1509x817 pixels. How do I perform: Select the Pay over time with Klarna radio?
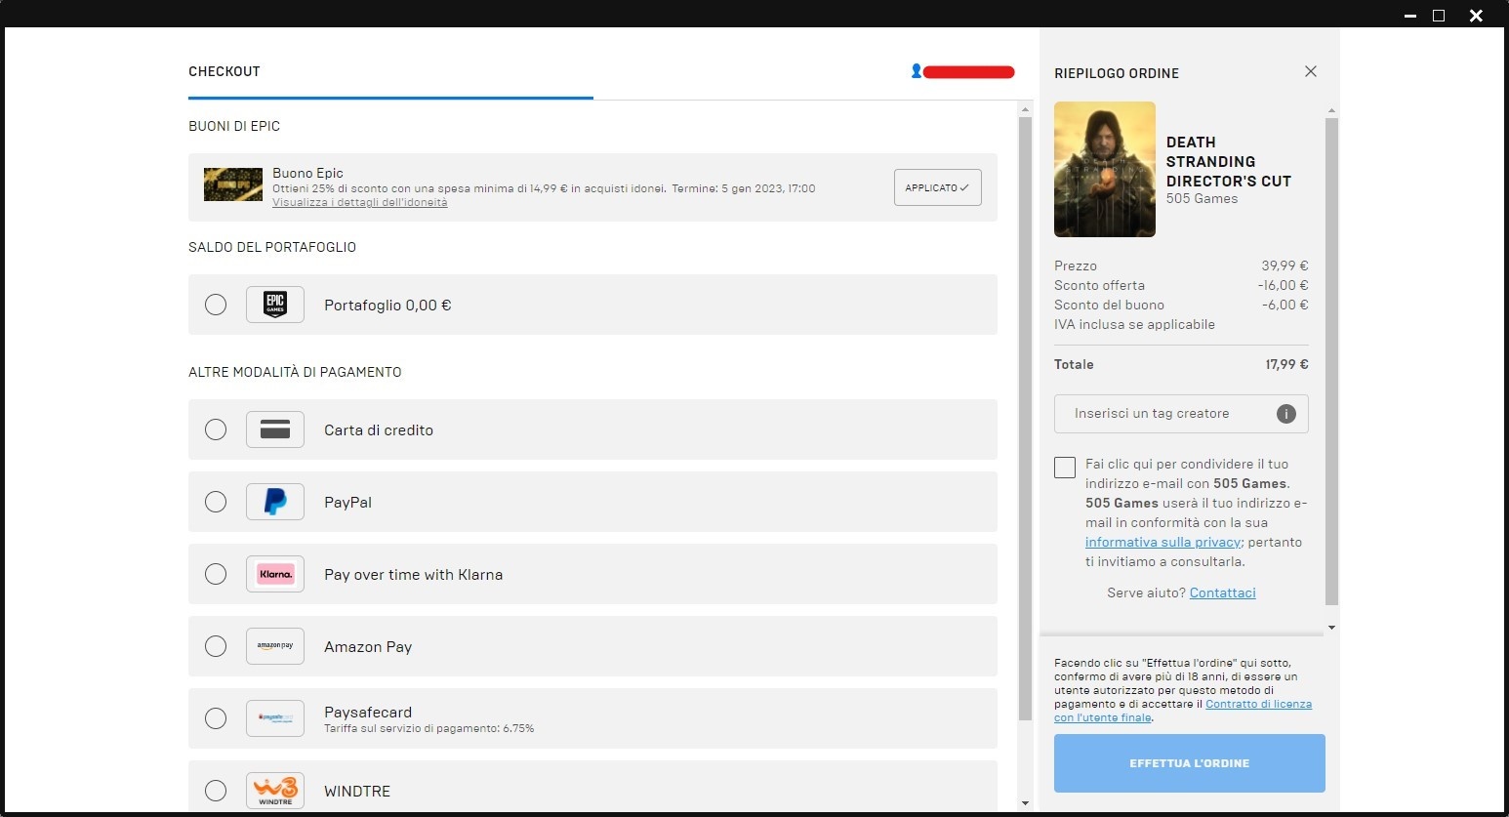click(216, 574)
